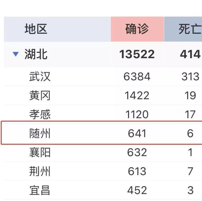Select the 襄阳 city row
Image resolution: width=202 pixels, height=201 pixels.
tap(103, 153)
